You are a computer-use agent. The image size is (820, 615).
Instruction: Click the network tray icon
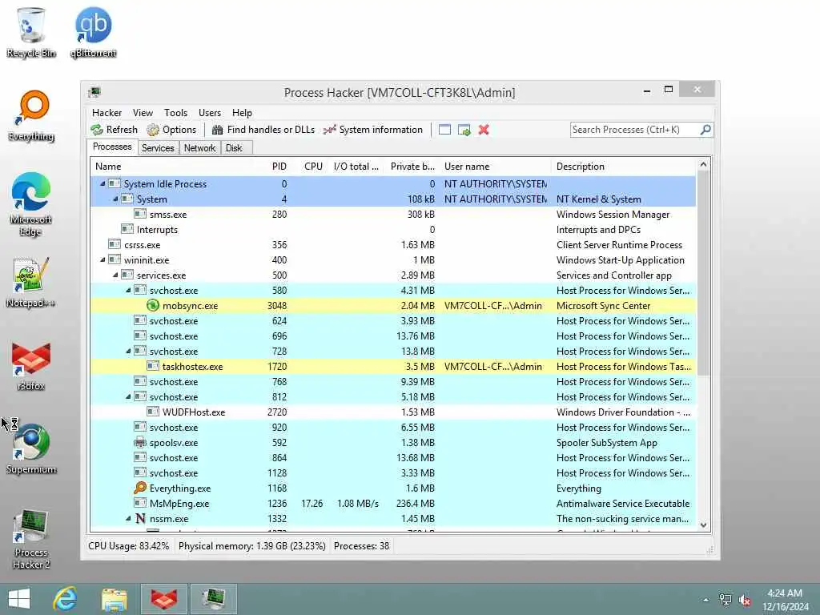click(726, 600)
